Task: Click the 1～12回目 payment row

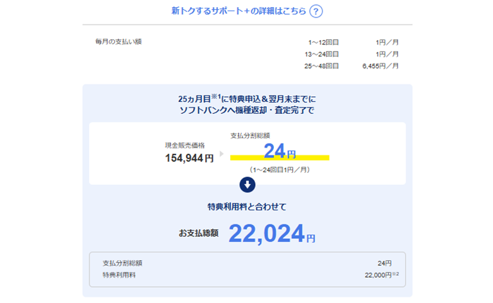Action: pos(323,42)
